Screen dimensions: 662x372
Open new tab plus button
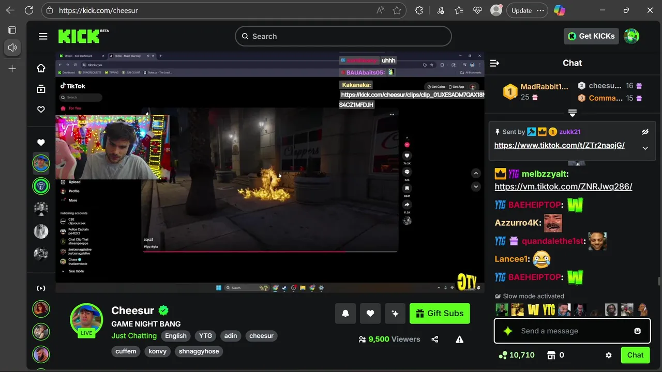pyautogui.click(x=12, y=68)
